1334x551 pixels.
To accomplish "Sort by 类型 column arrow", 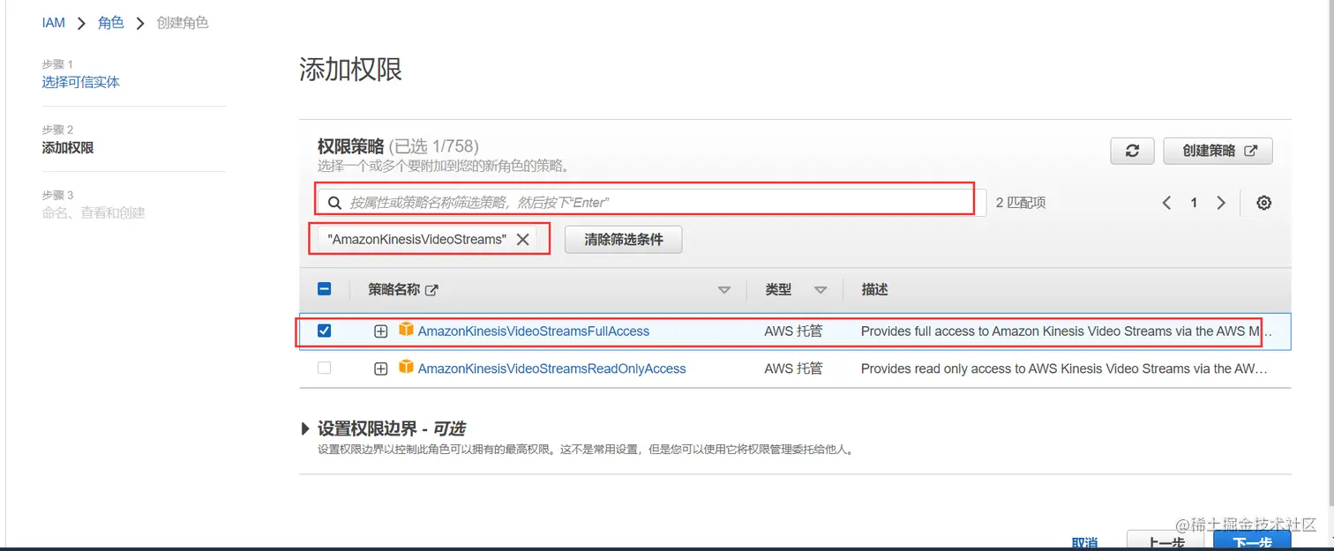I will tap(821, 290).
